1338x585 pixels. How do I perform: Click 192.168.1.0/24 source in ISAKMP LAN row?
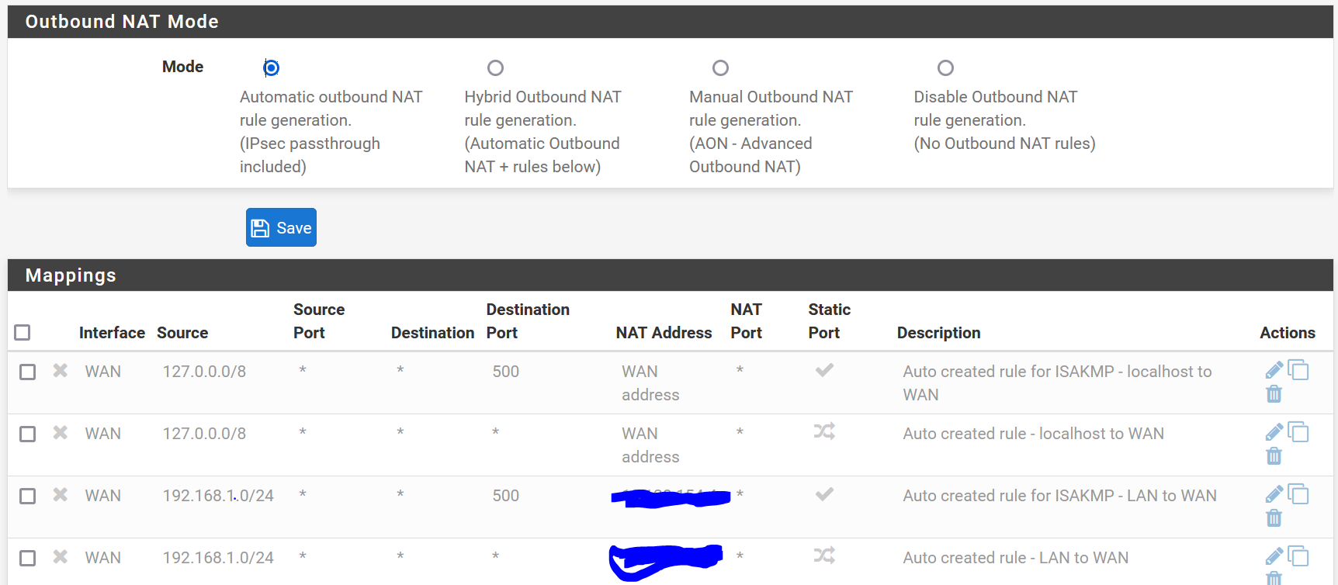(218, 496)
